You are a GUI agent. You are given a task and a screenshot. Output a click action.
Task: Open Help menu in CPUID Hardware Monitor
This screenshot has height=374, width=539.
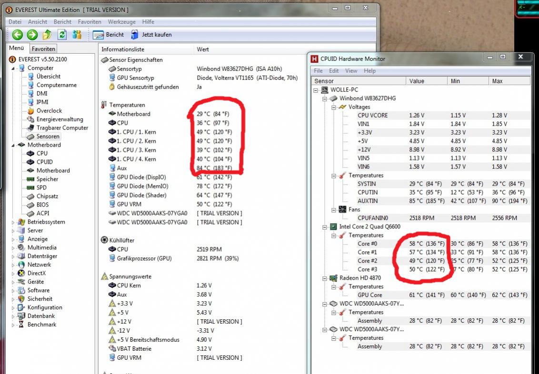click(369, 71)
